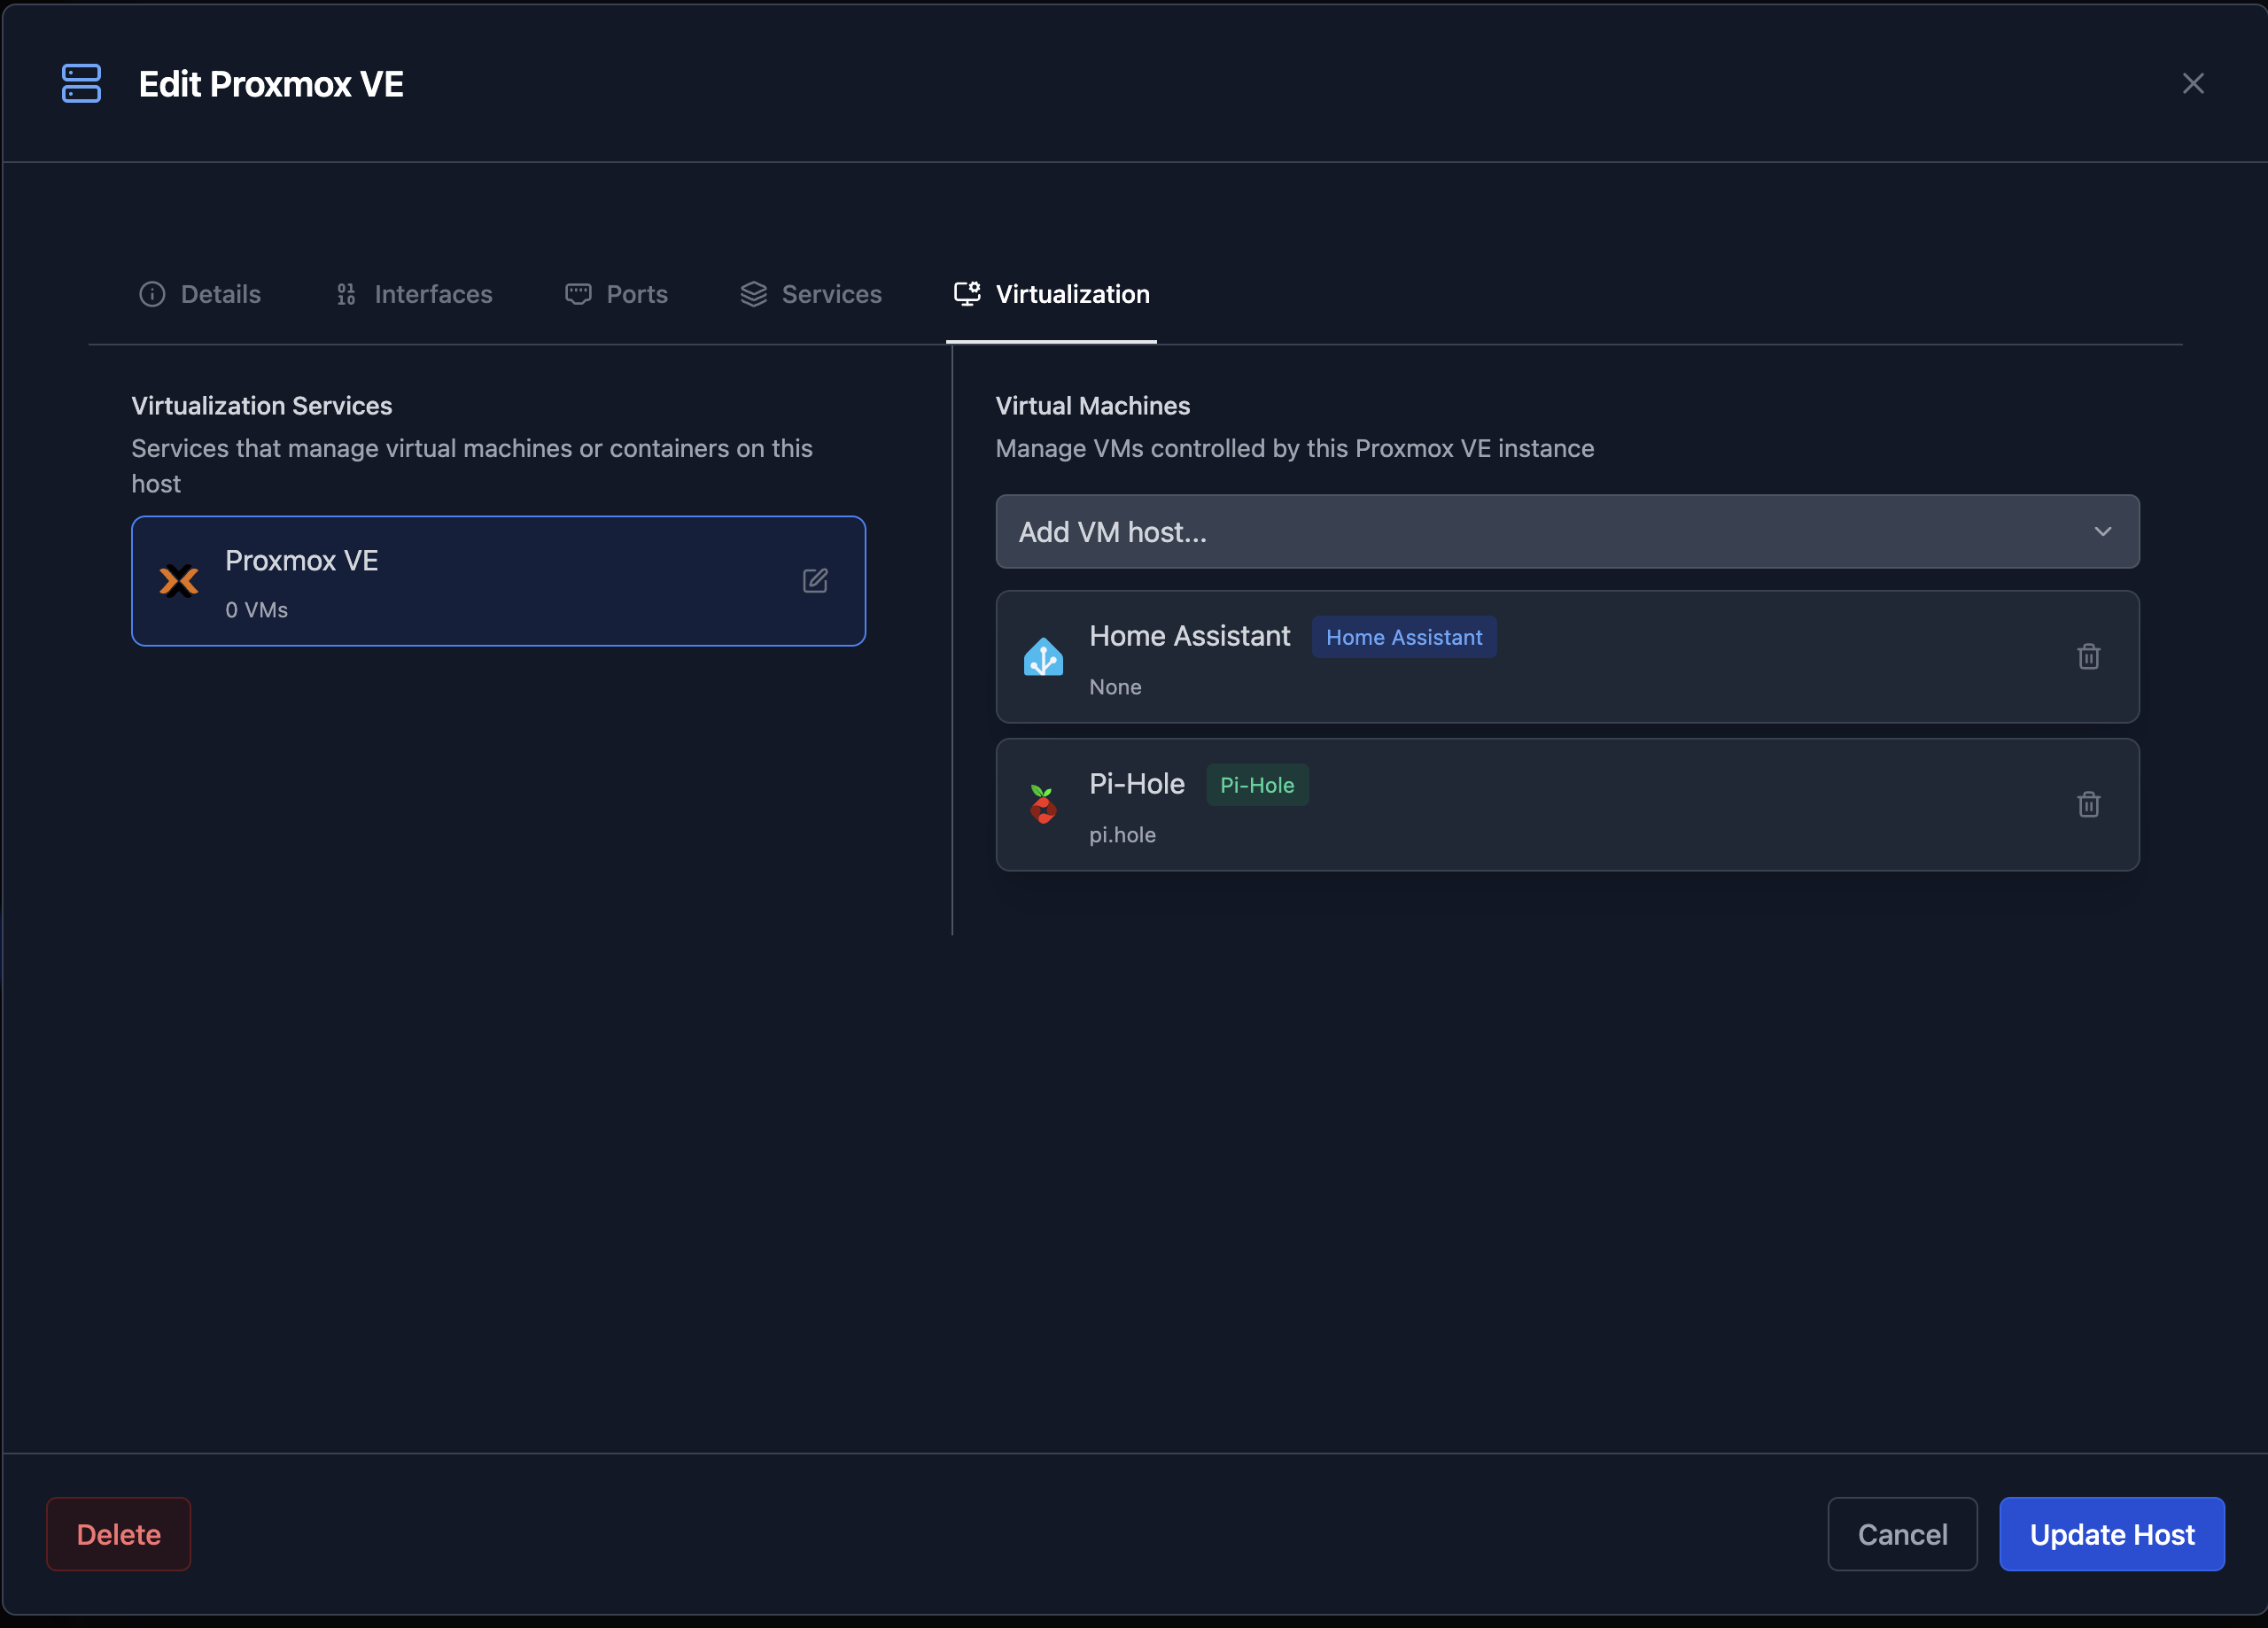Click the red Delete button
Viewport: 2268px width, 1628px height.
(x=118, y=1534)
